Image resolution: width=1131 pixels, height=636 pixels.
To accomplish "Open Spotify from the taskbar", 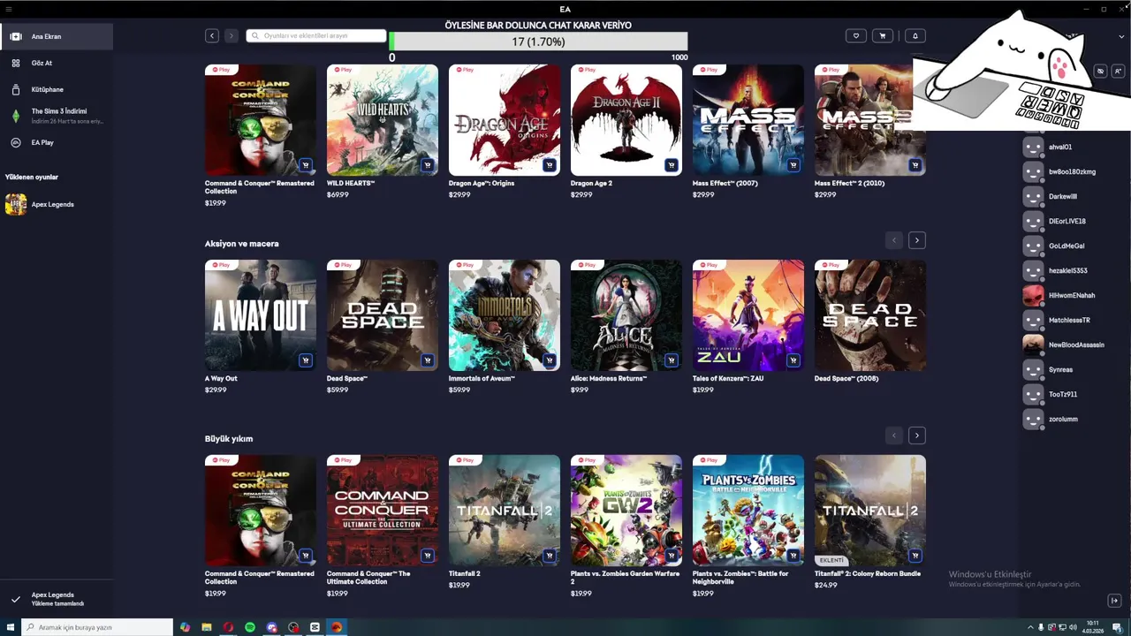I will point(250,627).
